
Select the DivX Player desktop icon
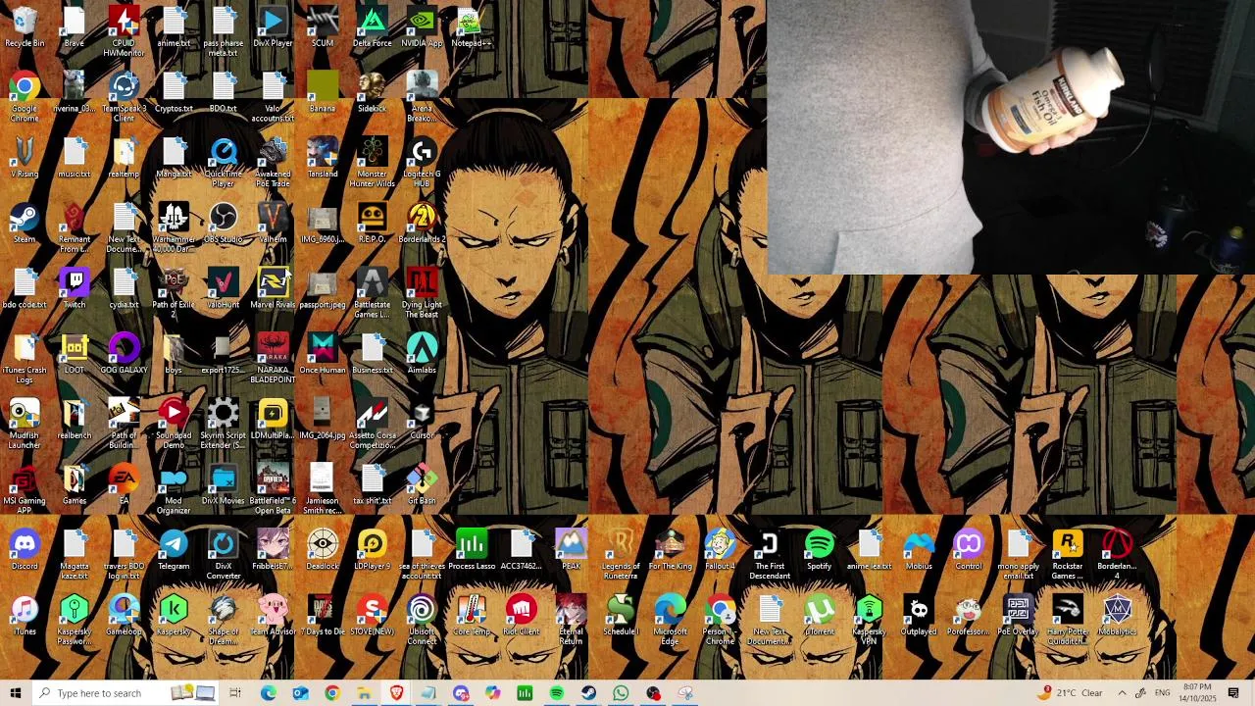click(273, 27)
